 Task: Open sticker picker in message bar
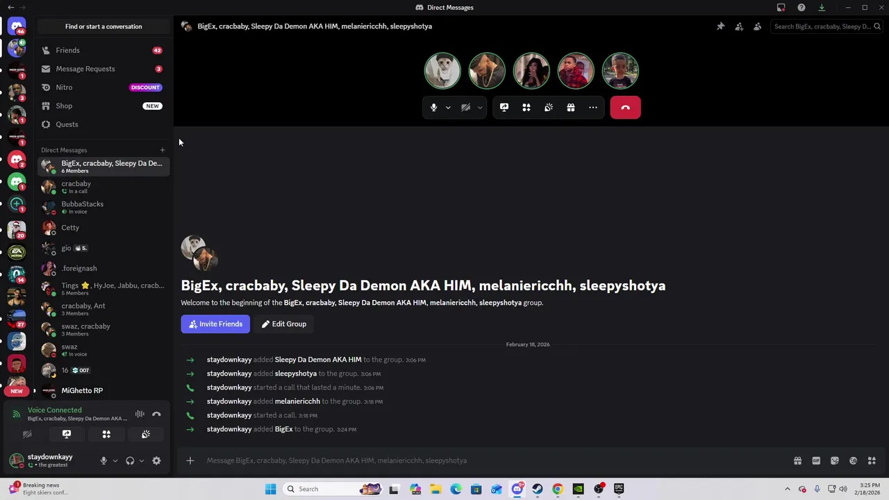click(x=835, y=460)
